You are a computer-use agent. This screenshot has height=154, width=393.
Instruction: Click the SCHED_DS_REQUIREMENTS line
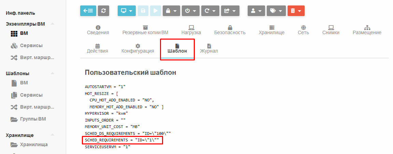(128, 134)
